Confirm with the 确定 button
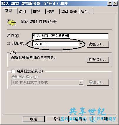Image resolution: width=119 pixels, height=125 pixels. click(34, 119)
